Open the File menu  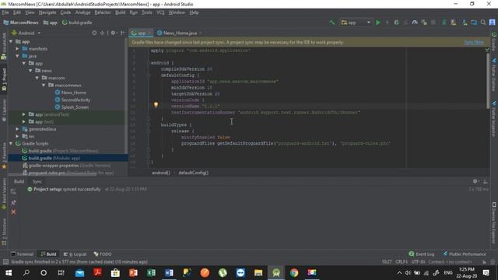(5, 12)
